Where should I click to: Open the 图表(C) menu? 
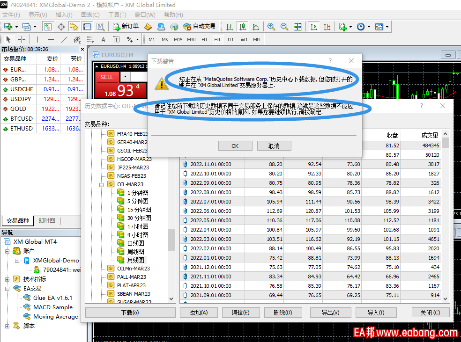click(x=90, y=15)
